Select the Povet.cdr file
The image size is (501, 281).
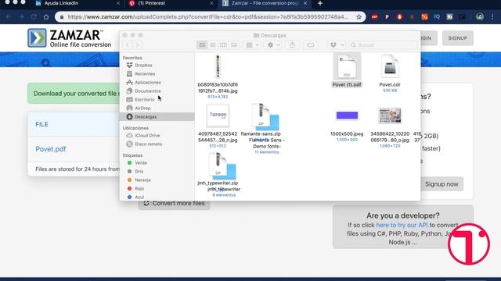pos(390,73)
